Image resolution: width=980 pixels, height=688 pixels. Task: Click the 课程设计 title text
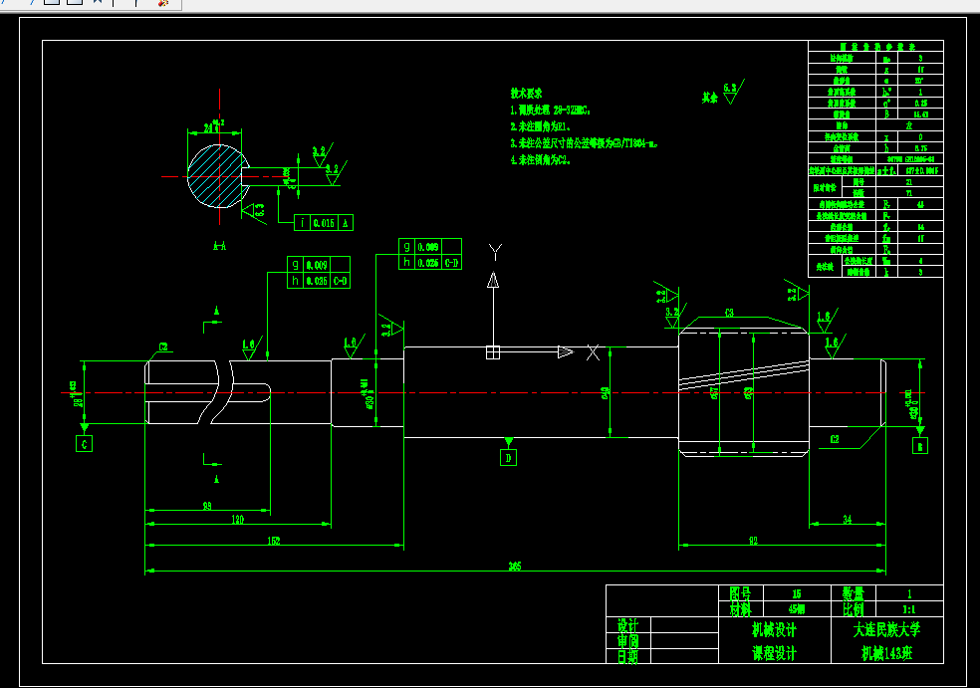775,653
